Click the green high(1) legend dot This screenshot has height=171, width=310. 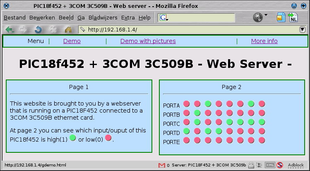pyautogui.click(x=73, y=138)
